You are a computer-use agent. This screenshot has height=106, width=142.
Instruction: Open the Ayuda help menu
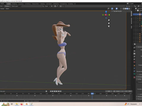coord(2,4)
